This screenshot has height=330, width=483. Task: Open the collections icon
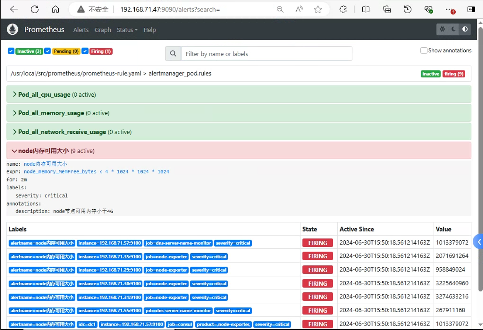[387, 10]
